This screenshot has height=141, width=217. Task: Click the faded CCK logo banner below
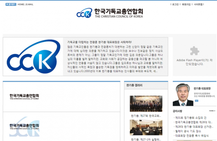pyautogui.click(x=24, y=127)
